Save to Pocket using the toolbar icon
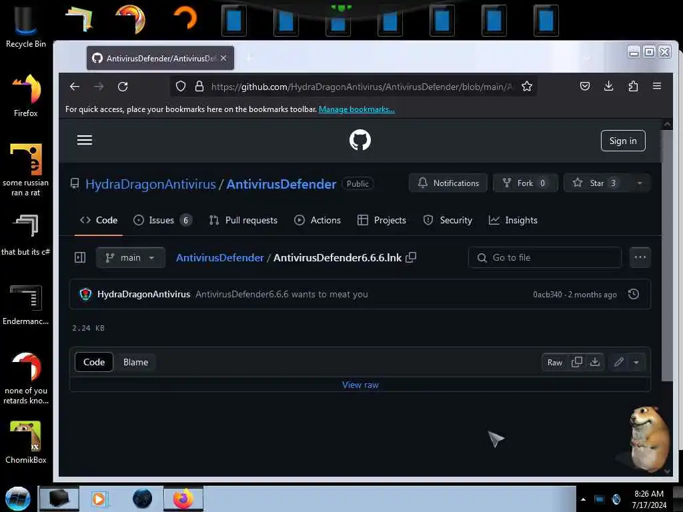This screenshot has height=512, width=683. coord(585,86)
